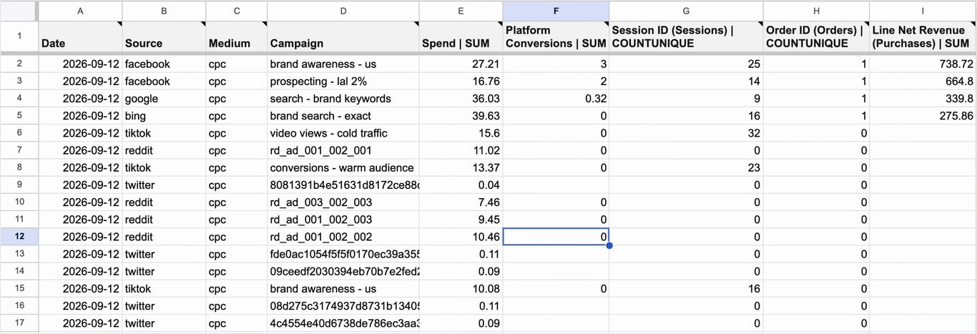Select column B header

[x=164, y=11]
